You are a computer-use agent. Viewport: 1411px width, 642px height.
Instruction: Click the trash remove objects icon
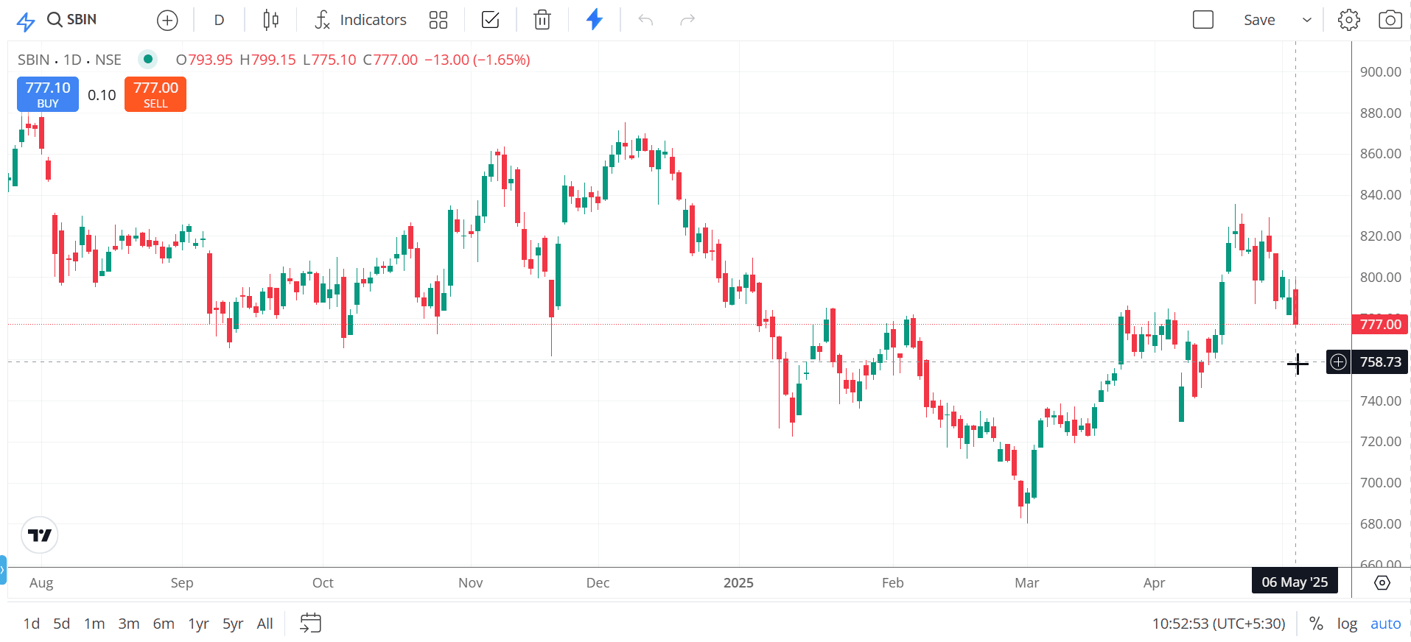tap(542, 21)
